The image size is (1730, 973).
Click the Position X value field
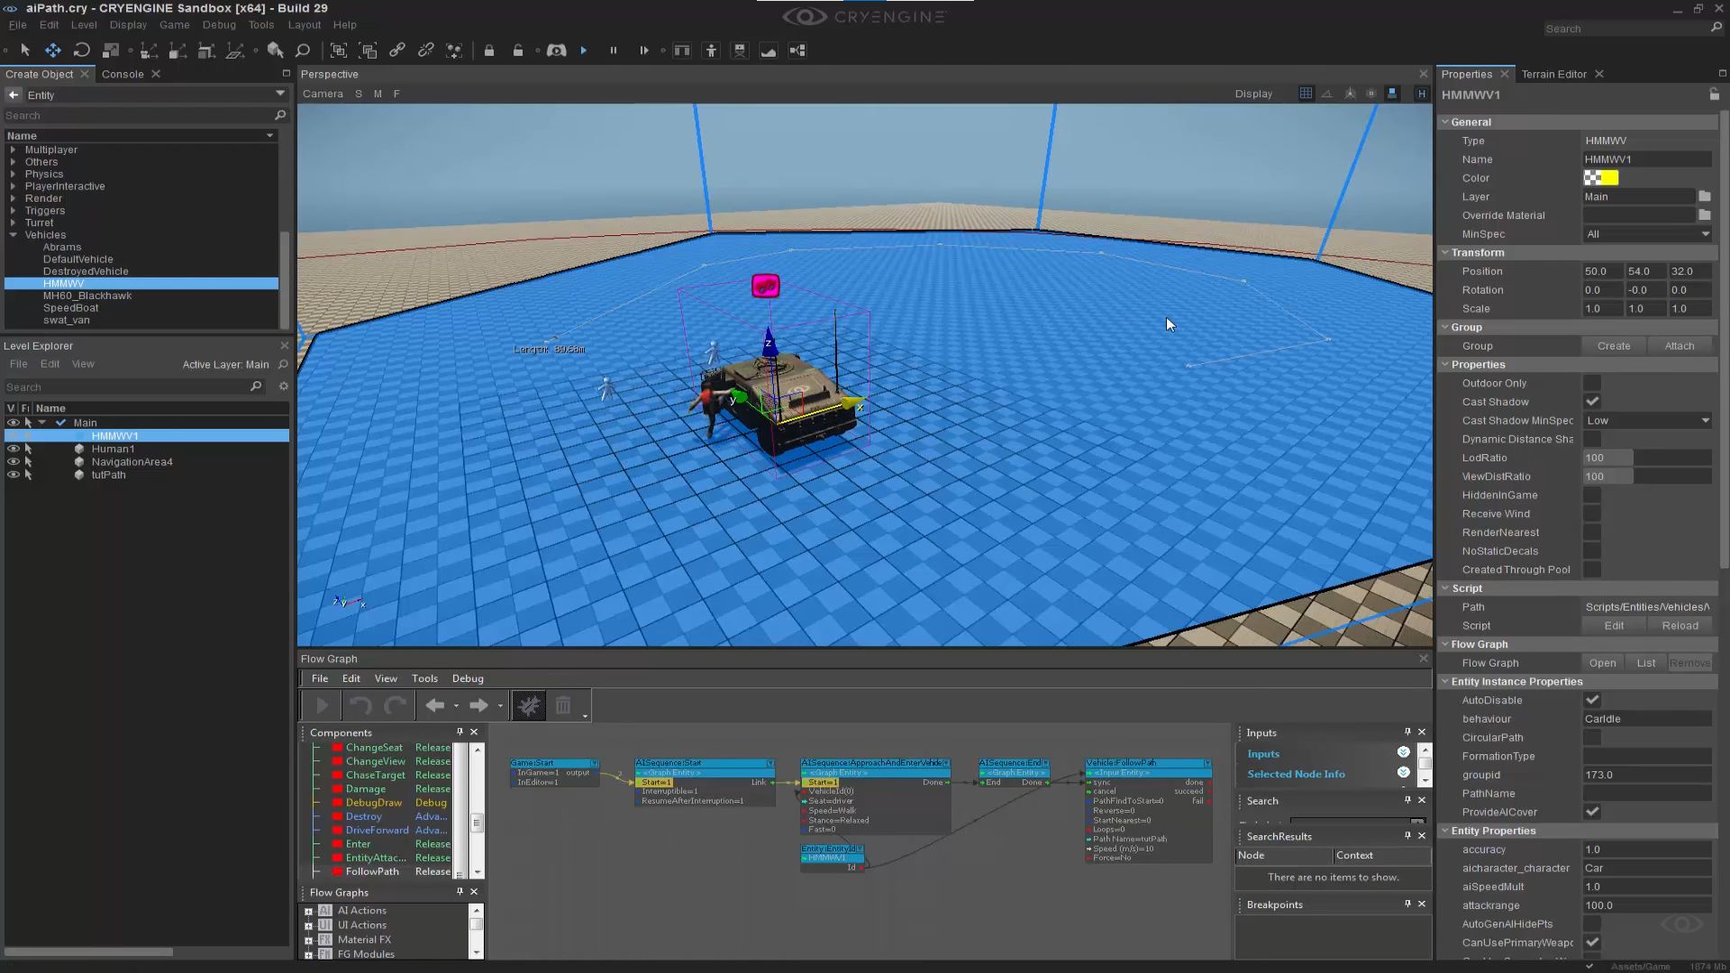1602,271
